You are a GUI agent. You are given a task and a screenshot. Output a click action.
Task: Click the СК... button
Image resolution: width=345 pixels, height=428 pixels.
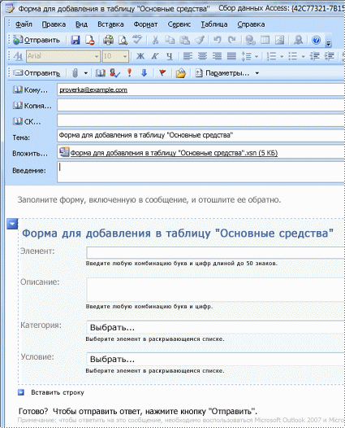coord(27,121)
